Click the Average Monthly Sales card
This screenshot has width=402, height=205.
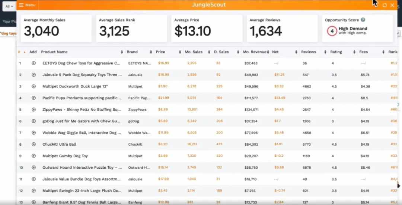[56, 28]
